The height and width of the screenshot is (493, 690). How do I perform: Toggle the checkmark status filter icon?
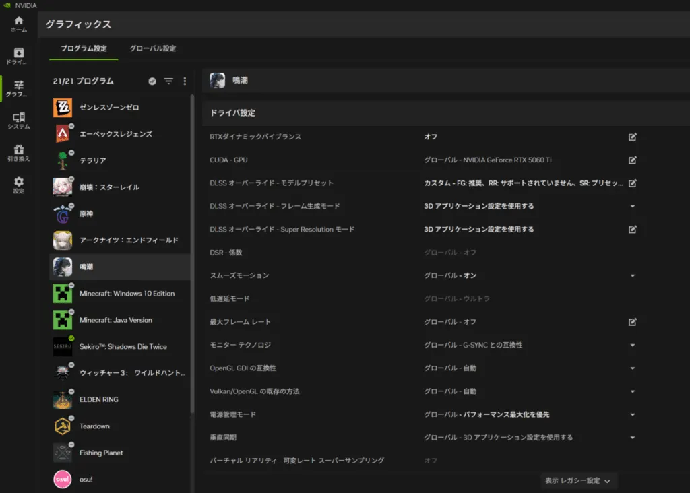coord(152,81)
